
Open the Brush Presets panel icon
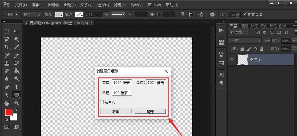point(221,55)
